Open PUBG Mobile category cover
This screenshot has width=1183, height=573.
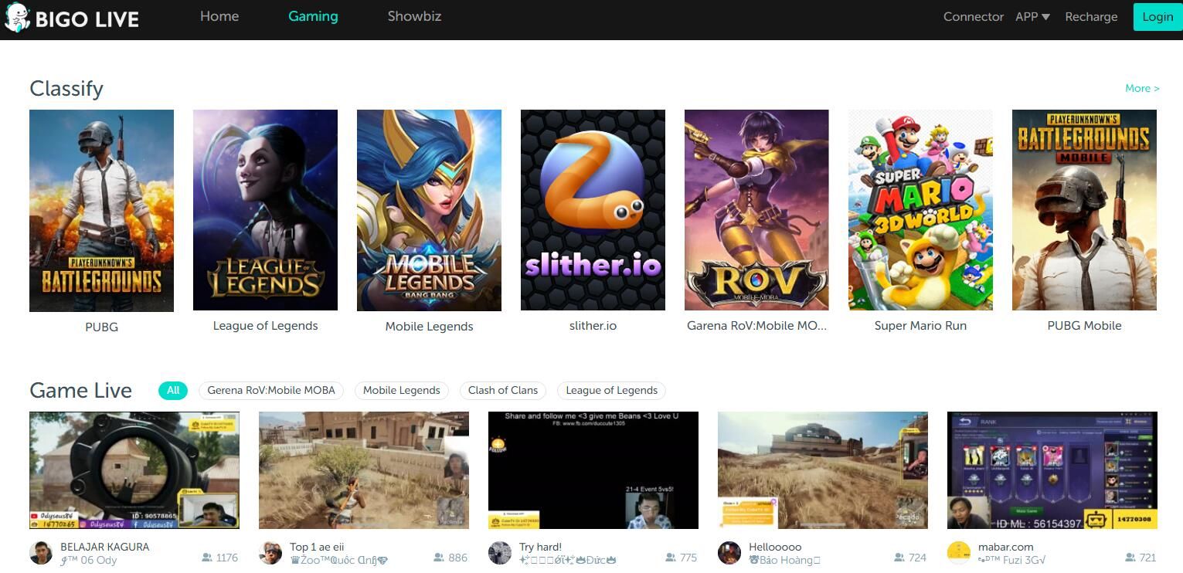pos(1084,210)
